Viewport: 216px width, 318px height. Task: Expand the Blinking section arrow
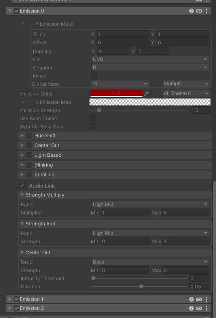tap(22, 164)
